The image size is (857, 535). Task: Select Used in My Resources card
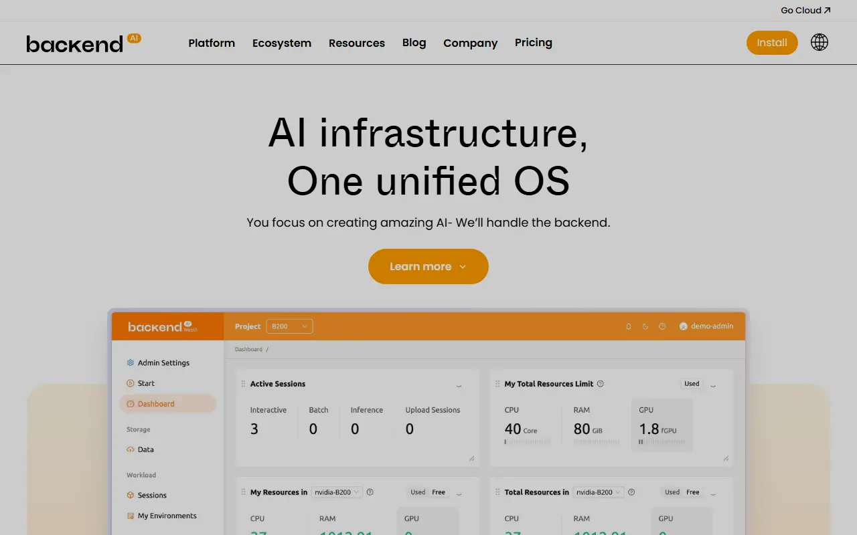pyautogui.click(x=418, y=492)
